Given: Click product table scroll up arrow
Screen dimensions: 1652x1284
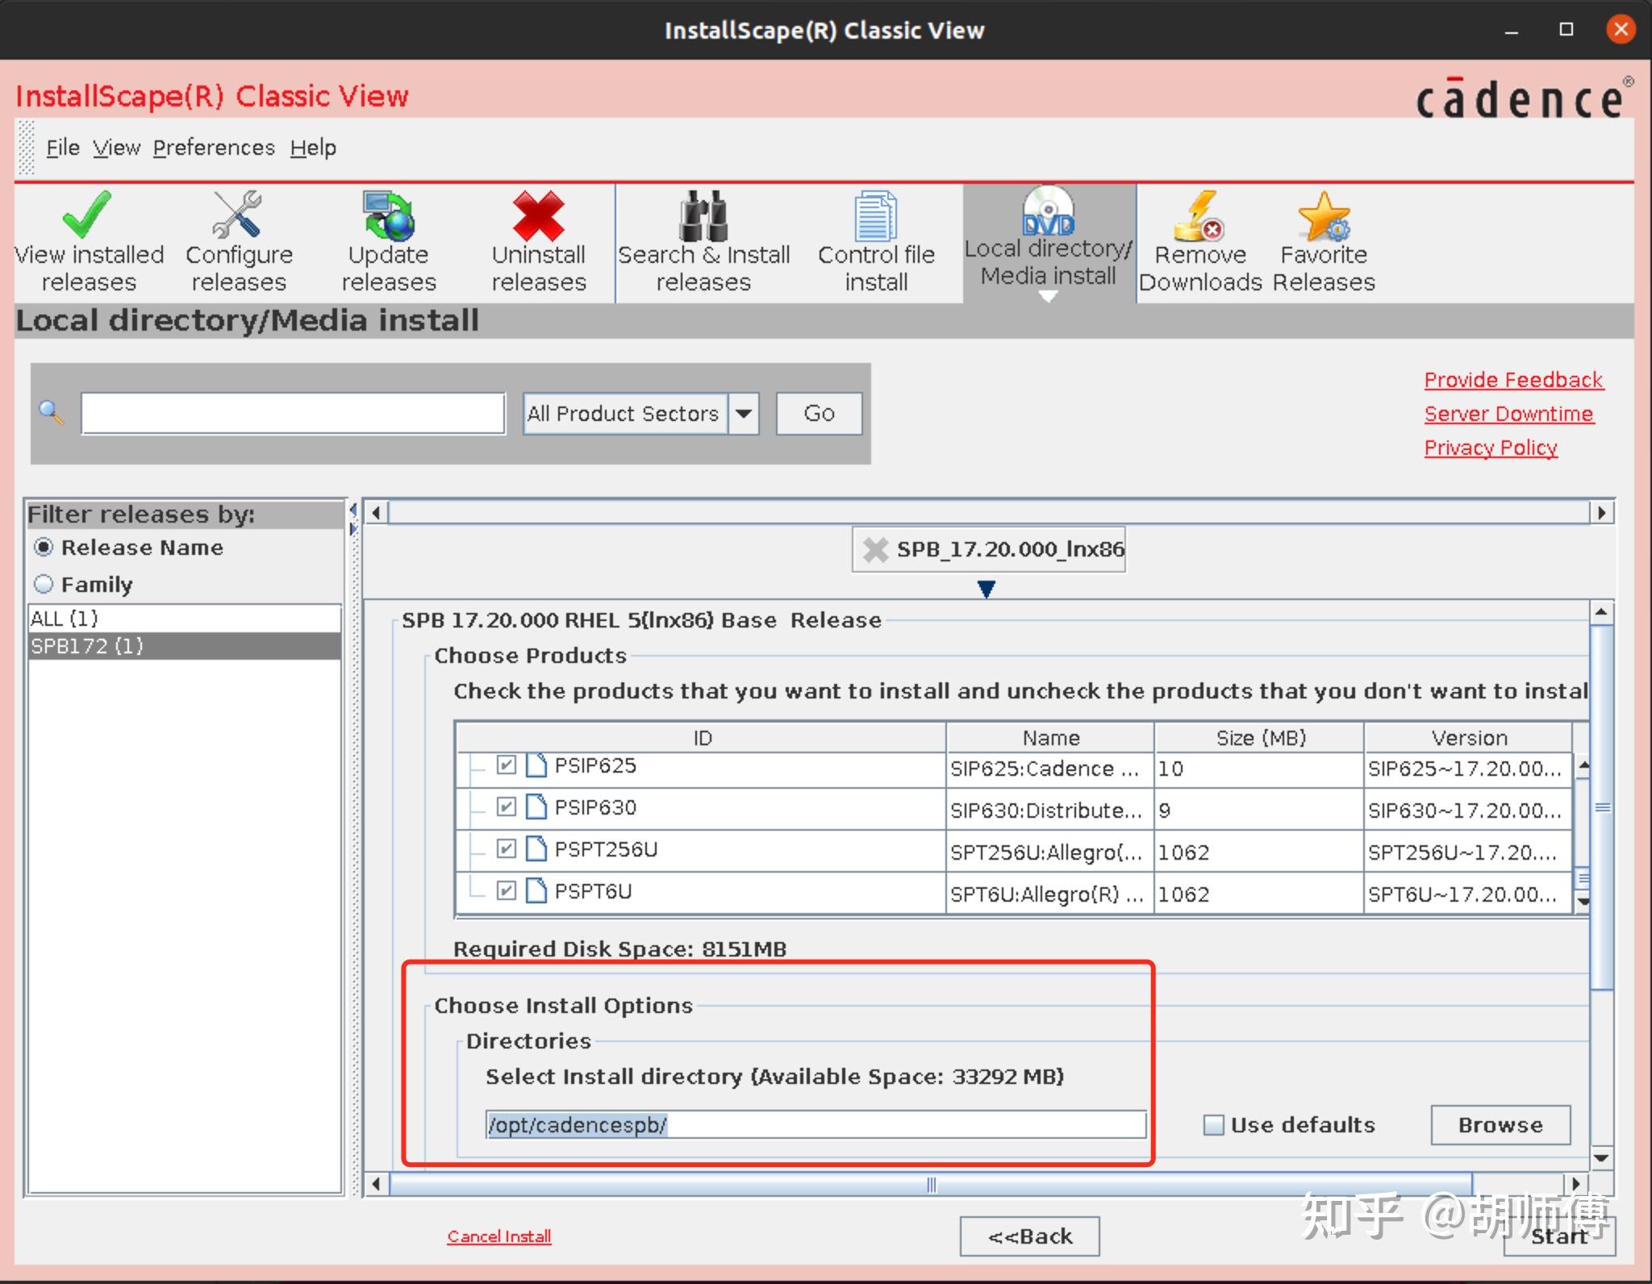Looking at the screenshot, I should point(1583,765).
